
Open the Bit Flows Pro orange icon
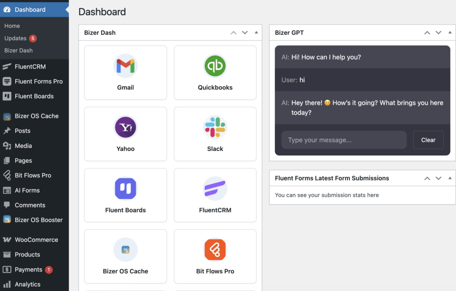(x=215, y=250)
